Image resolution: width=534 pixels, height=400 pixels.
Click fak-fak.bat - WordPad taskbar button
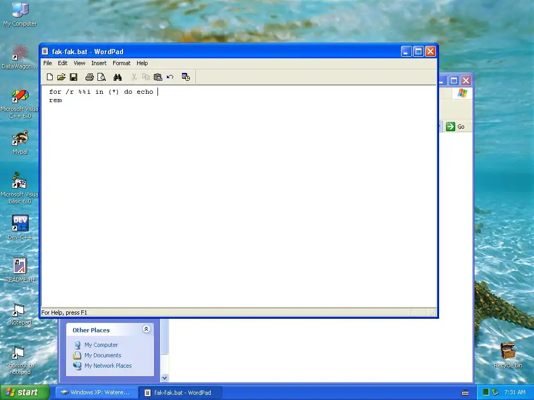180,393
